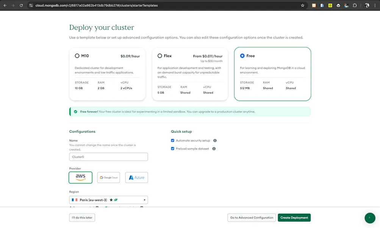Select the Google Cloud provider option

click(x=108, y=177)
